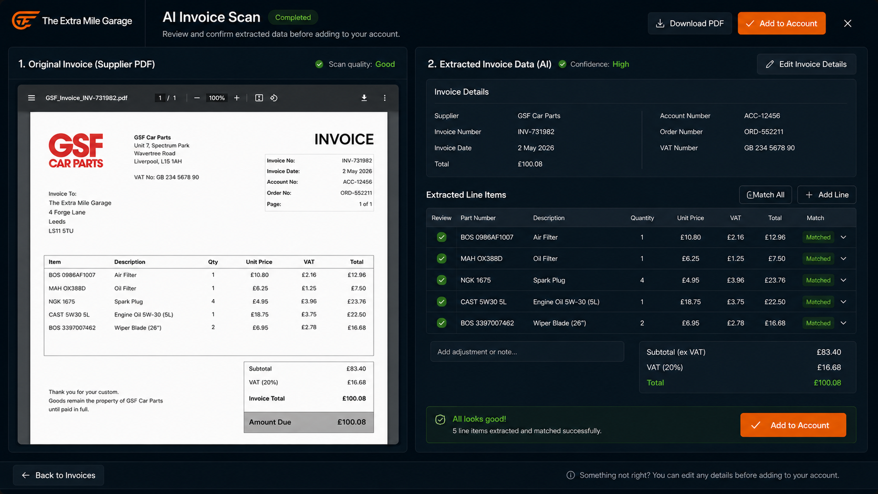Click the 100% zoom level field
This screenshot has height=494, width=878.
click(x=217, y=98)
